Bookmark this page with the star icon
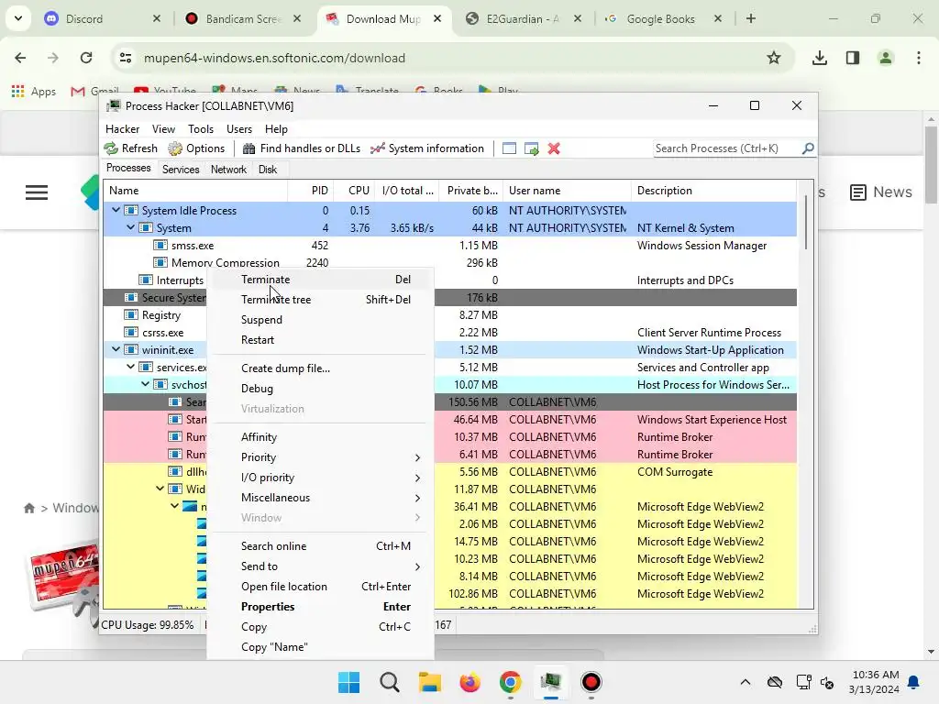 (774, 58)
